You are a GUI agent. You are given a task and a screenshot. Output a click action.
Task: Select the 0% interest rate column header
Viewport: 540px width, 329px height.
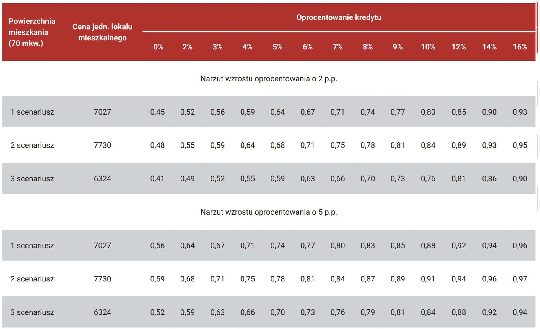click(x=158, y=47)
